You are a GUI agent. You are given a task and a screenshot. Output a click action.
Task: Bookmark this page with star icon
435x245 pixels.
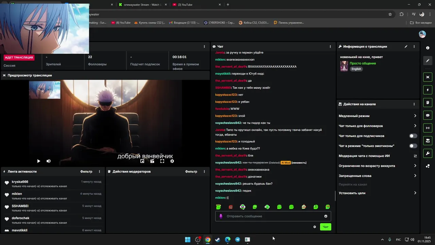tap(390, 14)
